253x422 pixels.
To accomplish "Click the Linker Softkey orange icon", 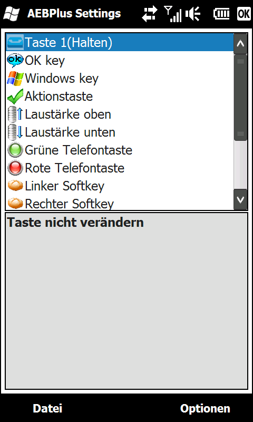I will click(15, 186).
